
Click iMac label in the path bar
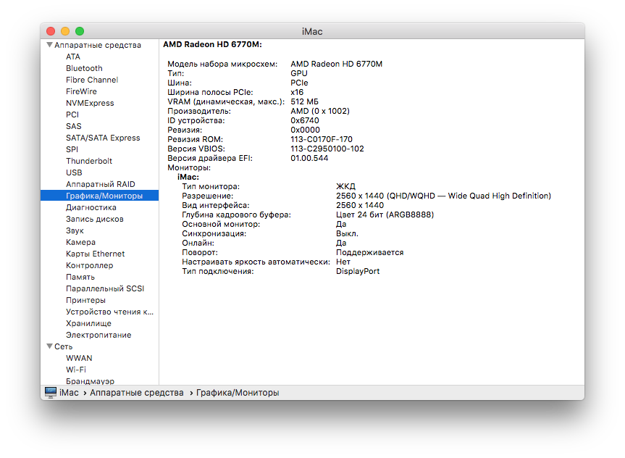pyautogui.click(x=69, y=393)
